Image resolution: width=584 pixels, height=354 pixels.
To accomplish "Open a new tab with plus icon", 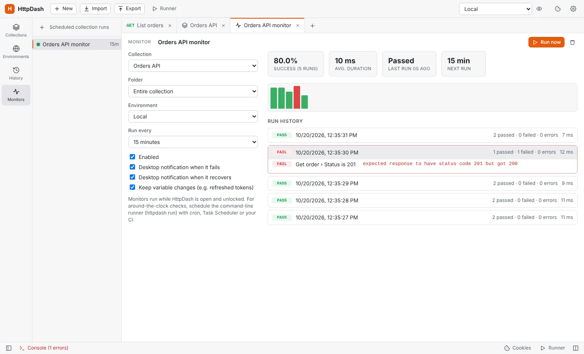I will (312, 26).
